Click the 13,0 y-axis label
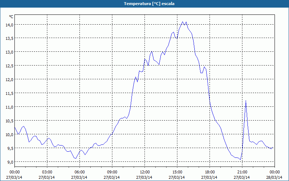The image size is (289, 181). pyautogui.click(x=9, y=52)
